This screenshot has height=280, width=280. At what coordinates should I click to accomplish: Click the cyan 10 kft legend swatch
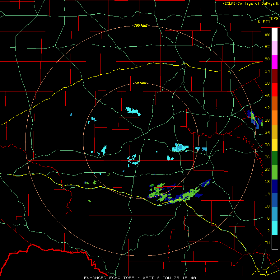point(275,228)
